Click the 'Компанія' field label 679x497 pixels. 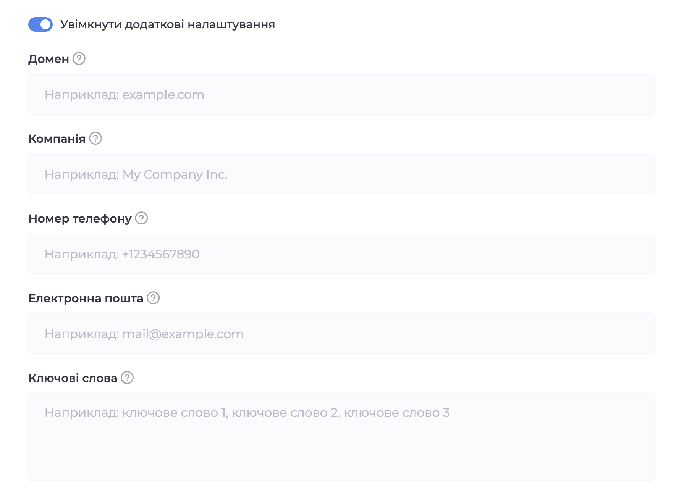(x=57, y=139)
